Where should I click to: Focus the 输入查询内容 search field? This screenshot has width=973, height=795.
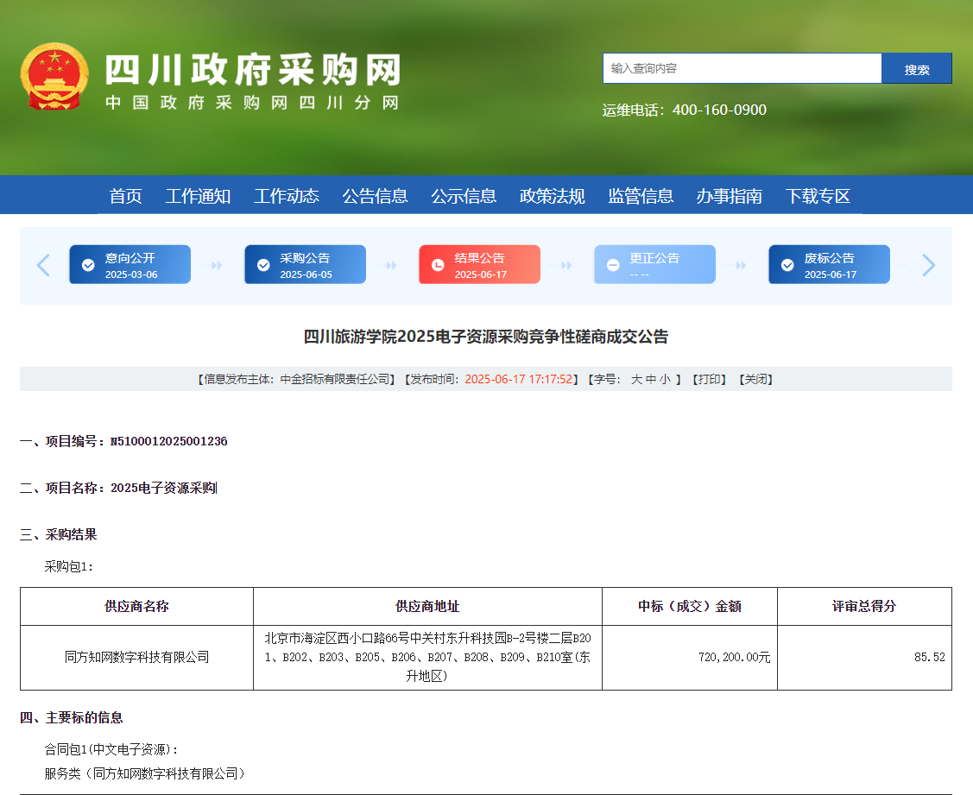click(x=742, y=68)
